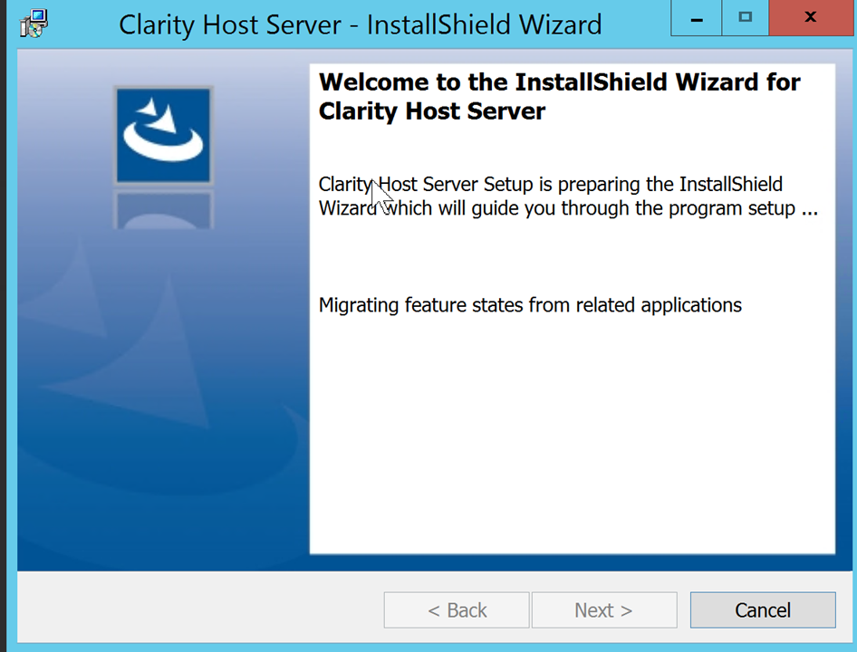Image resolution: width=857 pixels, height=652 pixels.
Task: Click the window title "Clarity Host Server - InstallShield Wizard"
Action: tap(360, 24)
